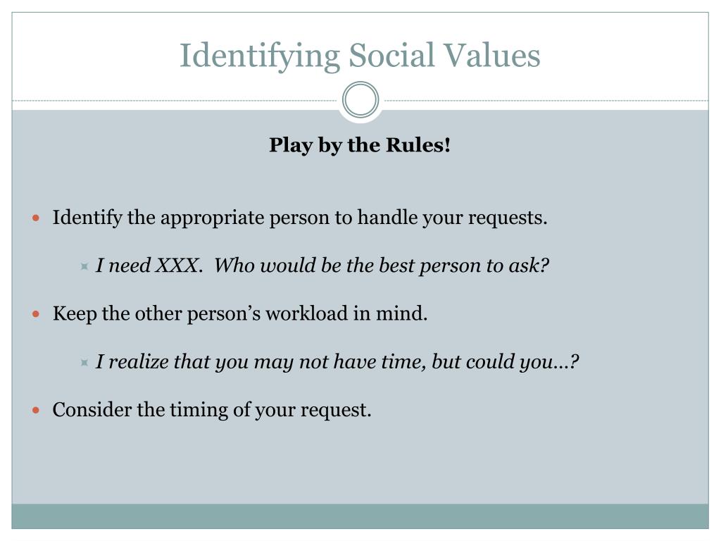This screenshot has width=721, height=541.
Task: Click the star sub-bullet before I need XXX
Action: 84,266
